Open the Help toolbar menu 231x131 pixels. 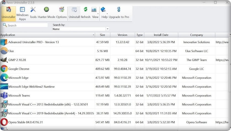(104, 13)
